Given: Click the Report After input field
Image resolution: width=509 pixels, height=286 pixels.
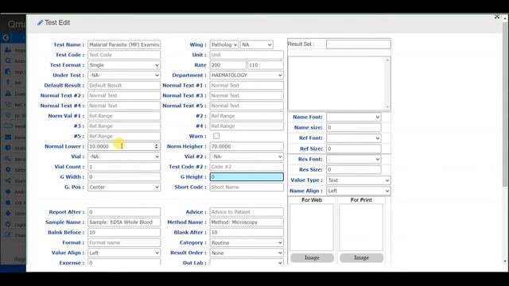Looking at the screenshot, I should point(124,212).
